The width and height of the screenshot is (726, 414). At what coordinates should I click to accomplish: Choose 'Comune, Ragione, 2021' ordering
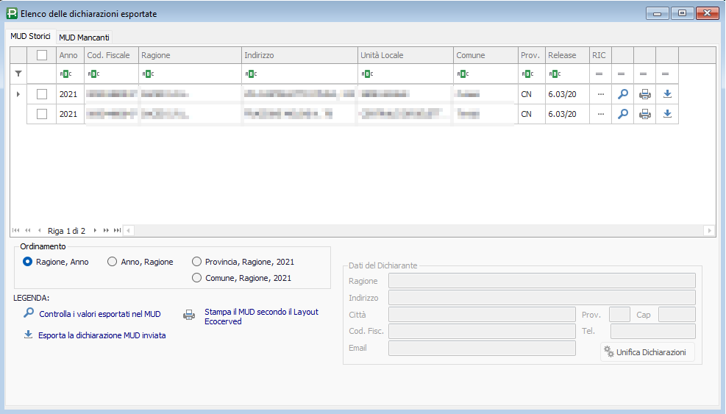pyautogui.click(x=196, y=278)
